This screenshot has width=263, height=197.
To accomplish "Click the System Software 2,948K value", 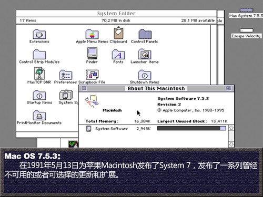I will click(x=144, y=129).
